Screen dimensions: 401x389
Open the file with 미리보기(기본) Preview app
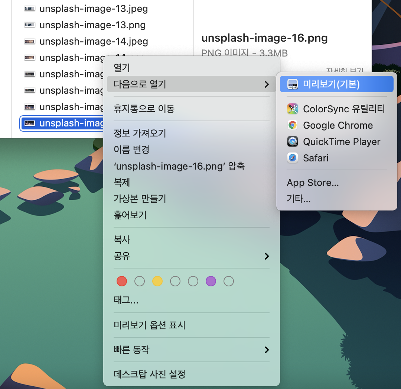click(336, 84)
